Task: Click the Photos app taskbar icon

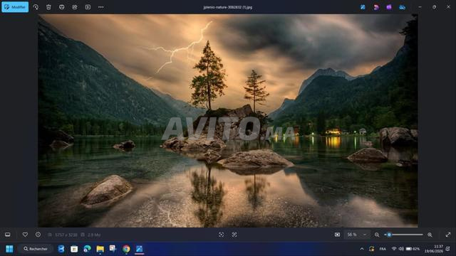Action: (x=140, y=249)
